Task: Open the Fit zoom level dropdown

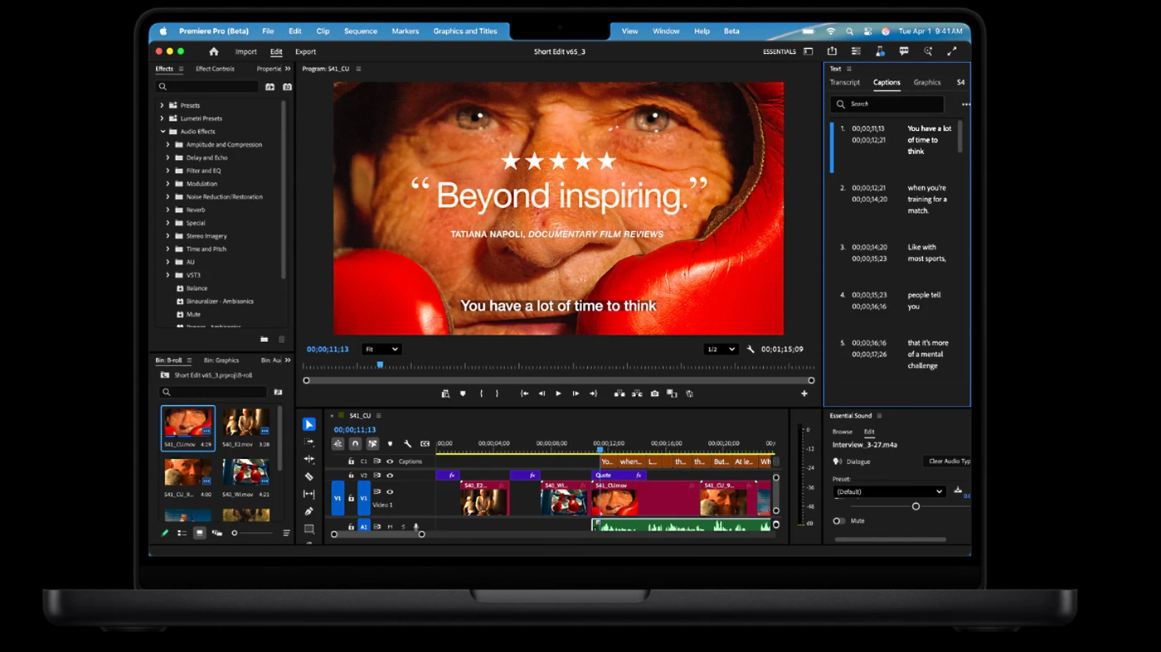Action: (x=381, y=350)
